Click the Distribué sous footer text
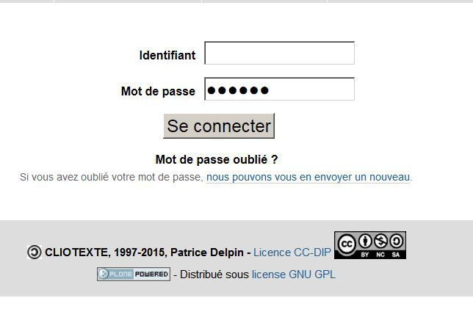The image size is (473, 309). click(214, 275)
